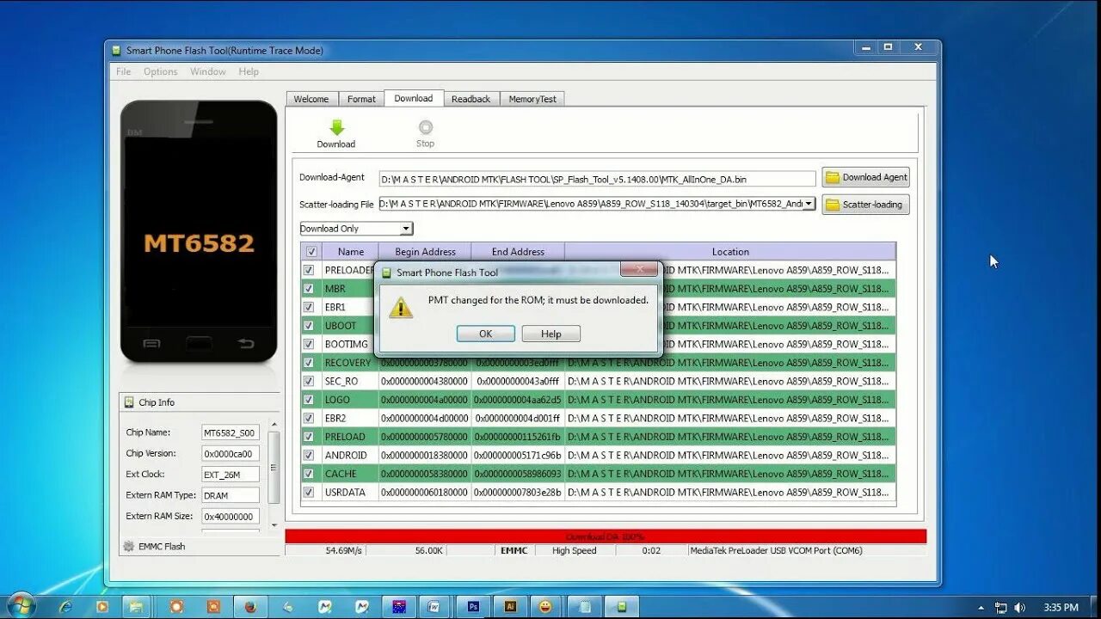
Task: Click the phone back key icon
Action: tap(246, 344)
